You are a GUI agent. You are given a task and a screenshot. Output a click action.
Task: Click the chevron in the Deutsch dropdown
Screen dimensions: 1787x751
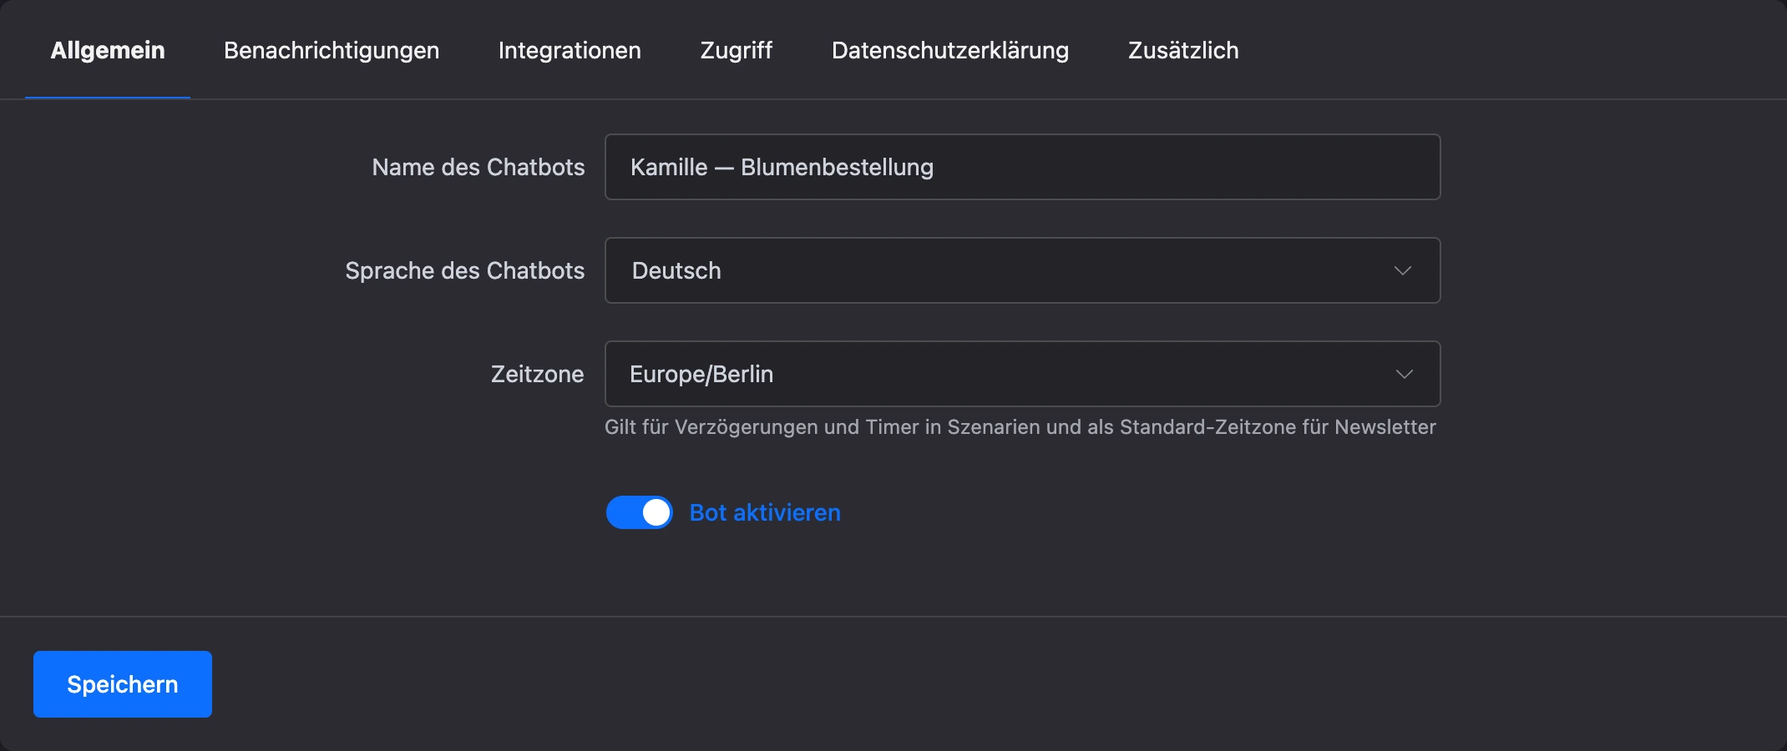(1403, 270)
